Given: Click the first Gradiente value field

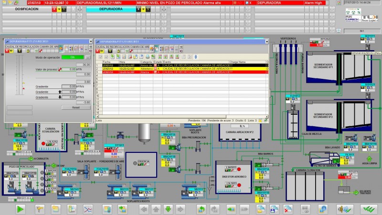Looking at the screenshot, I should 69,86.
